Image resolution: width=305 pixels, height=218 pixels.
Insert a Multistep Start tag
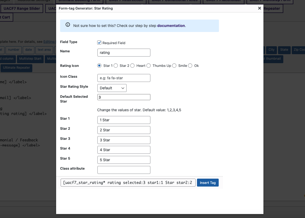(x=30, y=59)
